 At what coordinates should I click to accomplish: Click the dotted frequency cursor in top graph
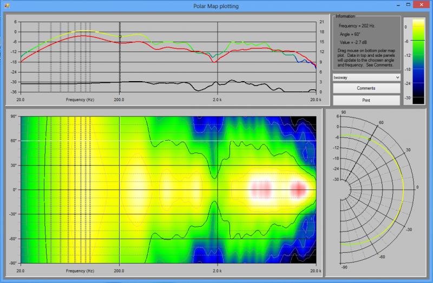[x=120, y=54]
